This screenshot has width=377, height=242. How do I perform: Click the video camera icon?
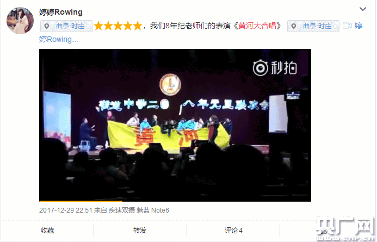[347, 26]
